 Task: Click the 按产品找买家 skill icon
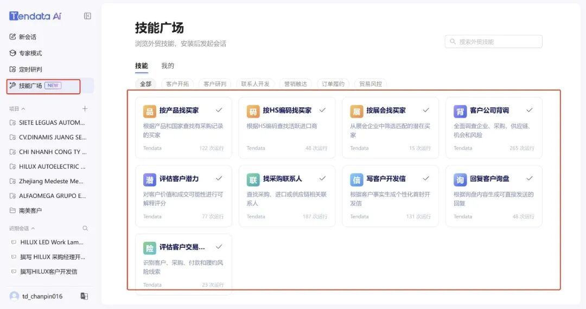(150, 111)
